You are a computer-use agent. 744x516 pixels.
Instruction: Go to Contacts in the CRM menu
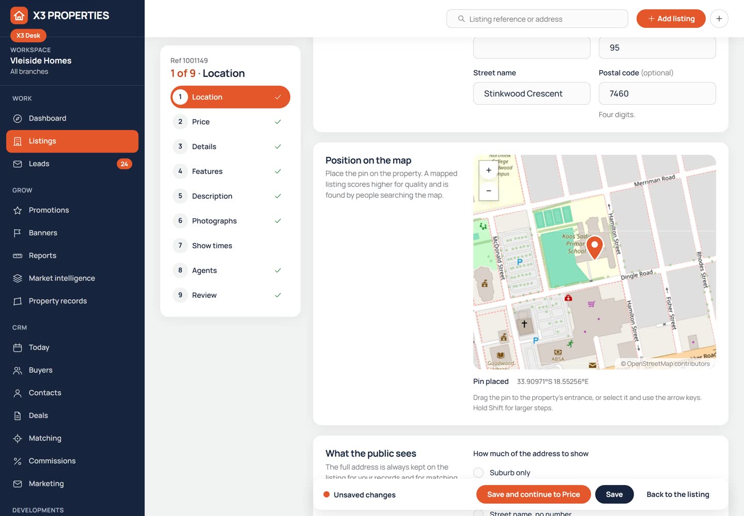coord(72,393)
